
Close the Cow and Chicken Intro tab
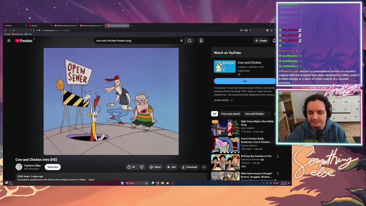tap(128, 25)
